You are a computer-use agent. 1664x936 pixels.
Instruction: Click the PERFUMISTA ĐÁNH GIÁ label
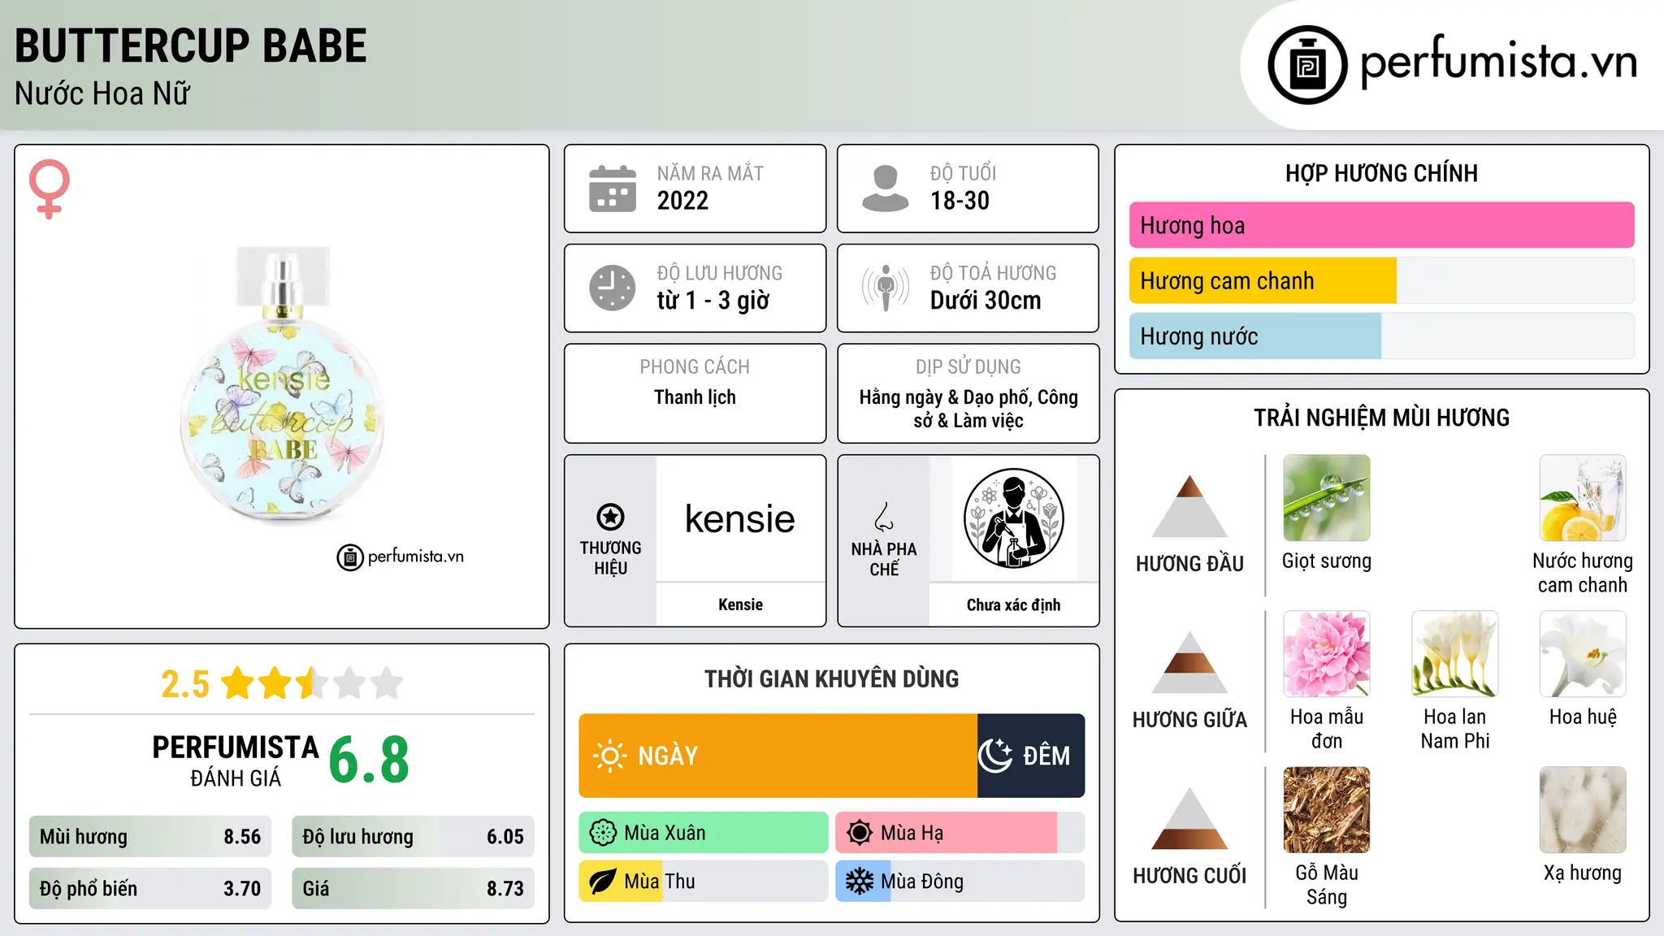click(x=236, y=760)
